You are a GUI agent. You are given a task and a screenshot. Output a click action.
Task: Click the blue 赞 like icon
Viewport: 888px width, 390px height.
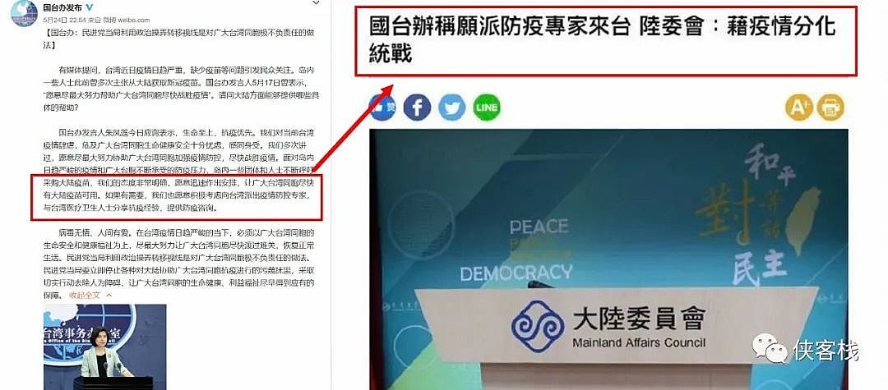(382, 108)
